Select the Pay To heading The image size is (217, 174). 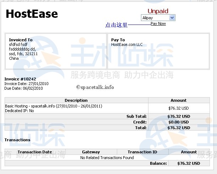(118, 40)
